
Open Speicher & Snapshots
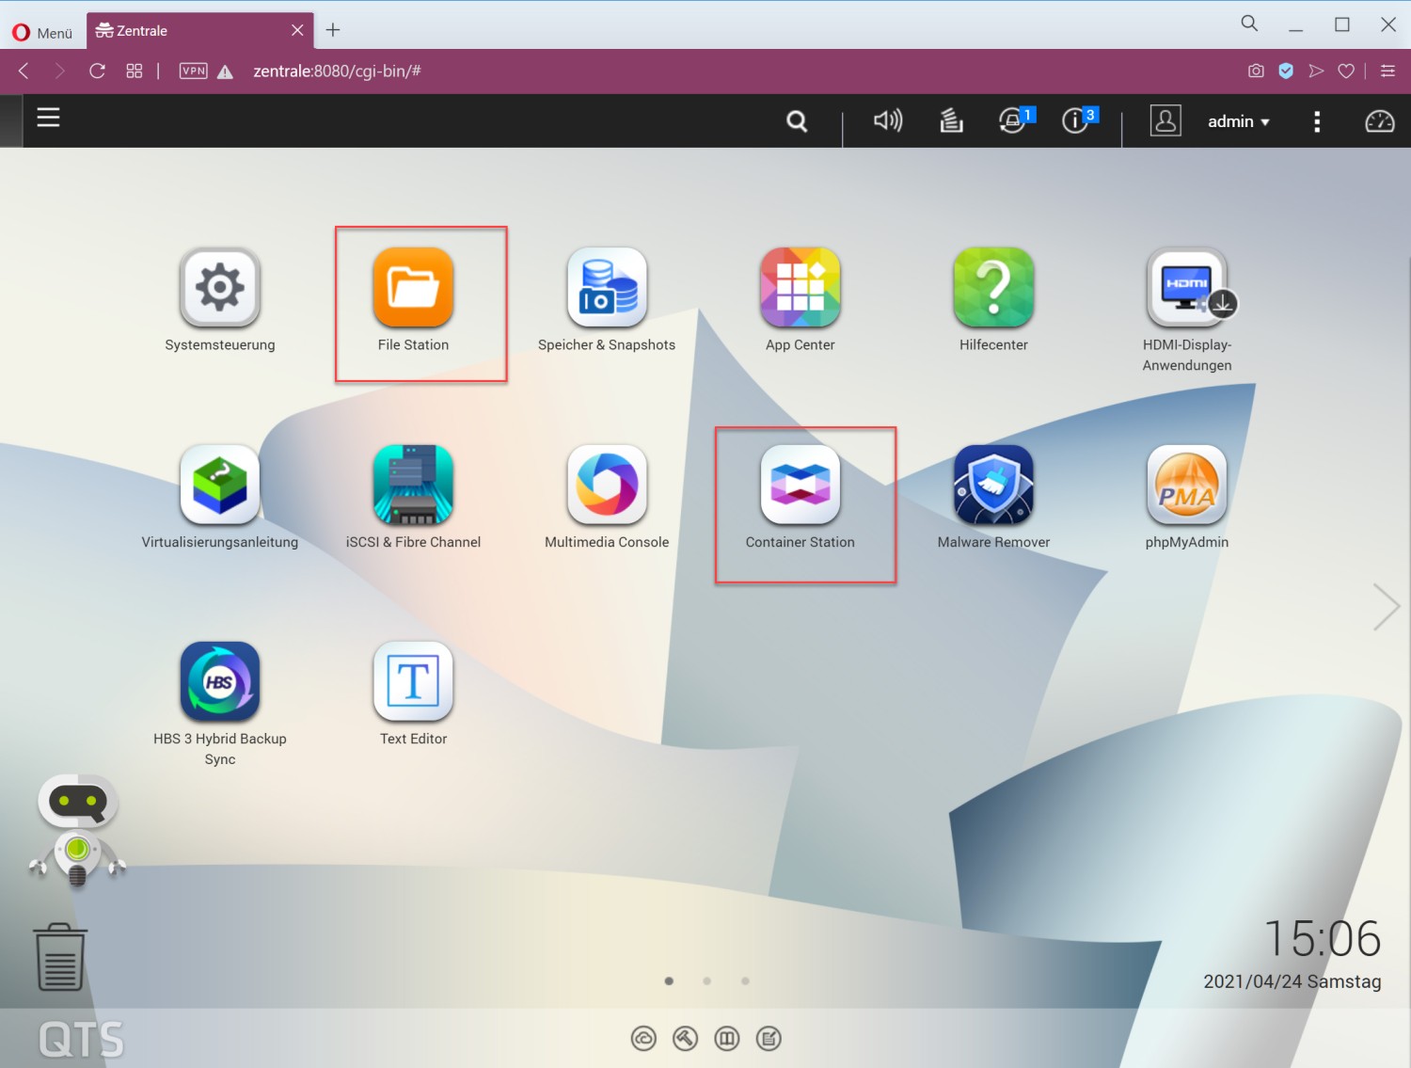coord(607,287)
